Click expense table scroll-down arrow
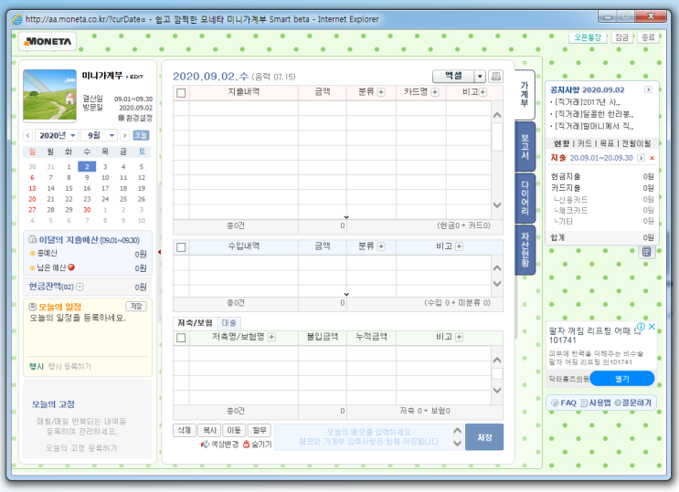679x492 pixels. coord(497,204)
